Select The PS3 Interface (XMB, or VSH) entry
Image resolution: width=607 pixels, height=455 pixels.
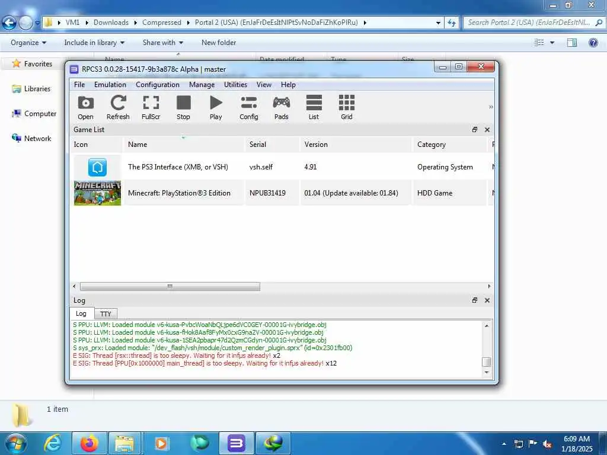178,167
